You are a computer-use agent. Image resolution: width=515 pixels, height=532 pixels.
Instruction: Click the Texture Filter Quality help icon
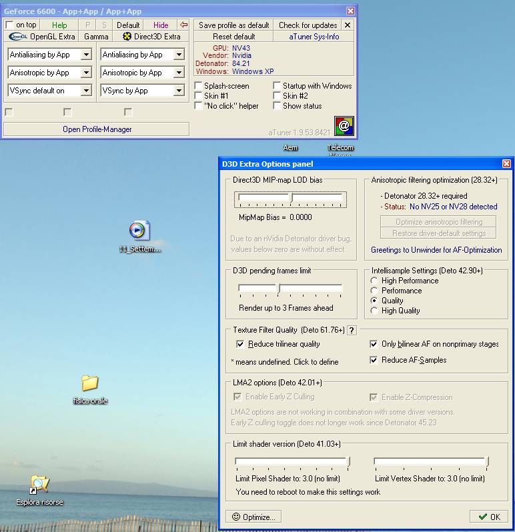(x=352, y=330)
